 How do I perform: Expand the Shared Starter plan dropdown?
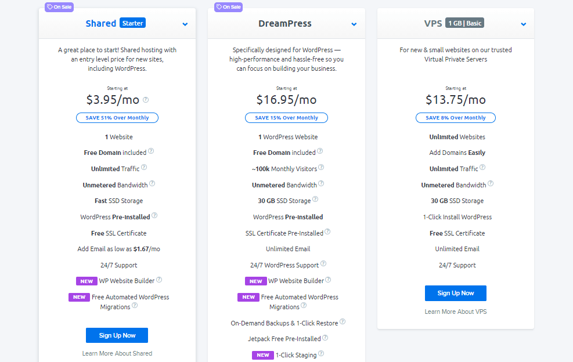click(x=185, y=24)
